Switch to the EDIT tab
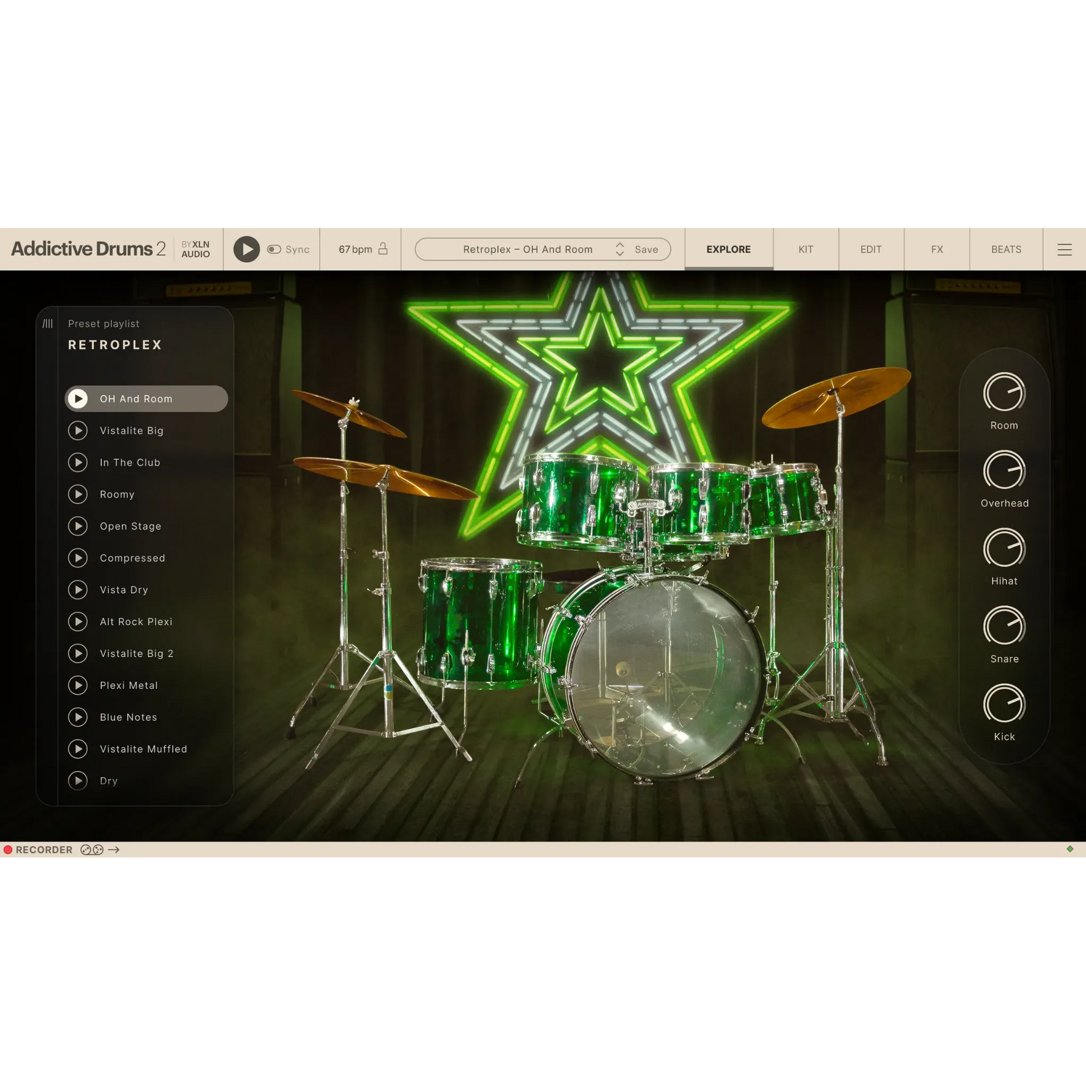The width and height of the screenshot is (1086, 1086). (x=871, y=249)
